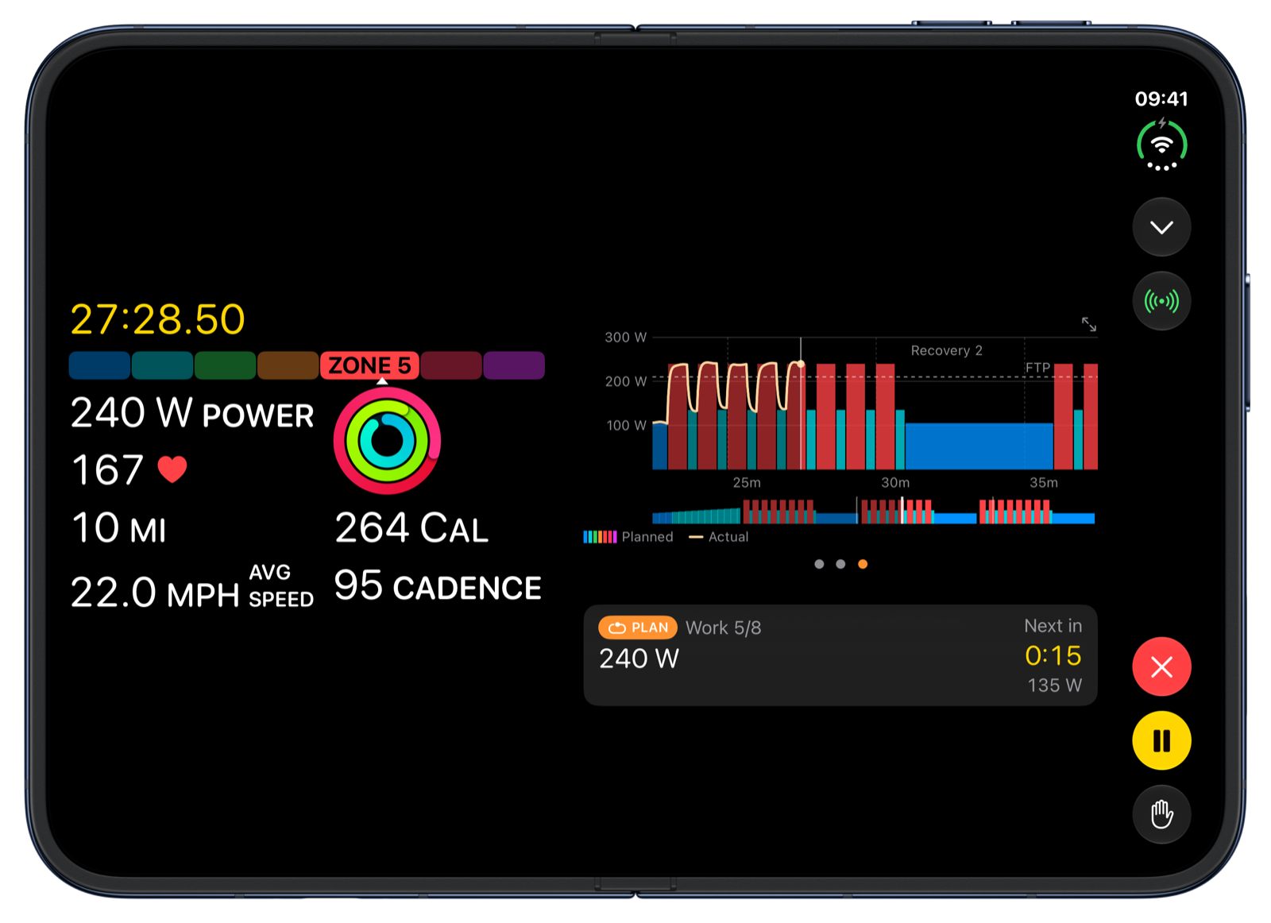Tap the Actual legend entry
1271x923 pixels.
tap(718, 537)
